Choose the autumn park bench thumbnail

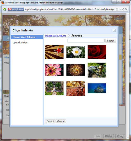pyautogui.click(x=75, y=88)
